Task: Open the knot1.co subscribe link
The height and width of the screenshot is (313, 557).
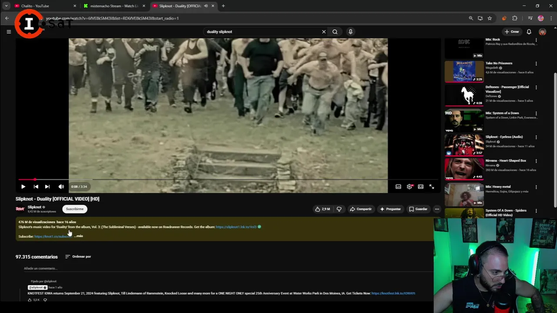Action: pyautogui.click(x=53, y=236)
